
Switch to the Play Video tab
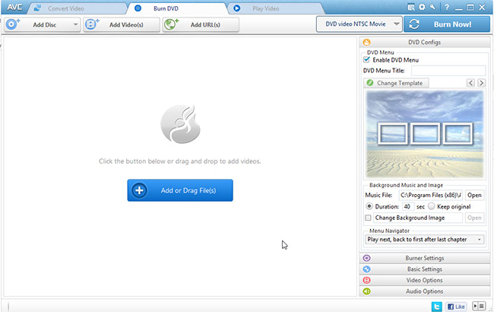pyautogui.click(x=266, y=8)
